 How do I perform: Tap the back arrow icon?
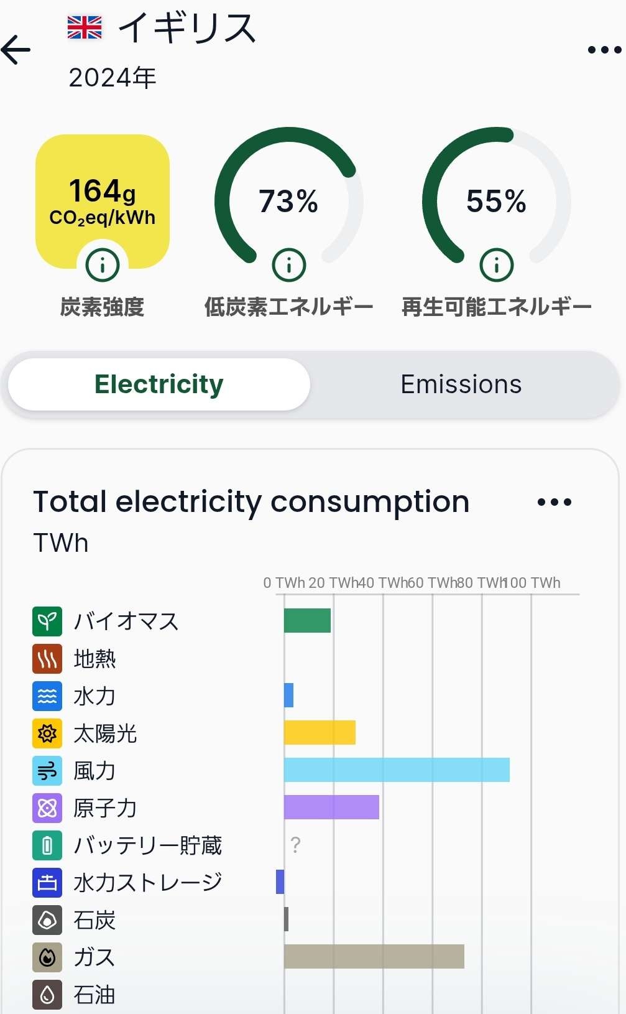16,50
